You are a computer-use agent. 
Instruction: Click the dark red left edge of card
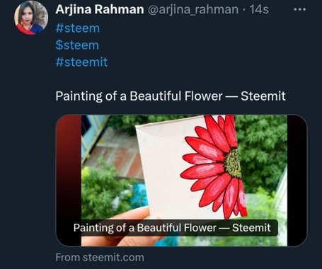[69, 181]
